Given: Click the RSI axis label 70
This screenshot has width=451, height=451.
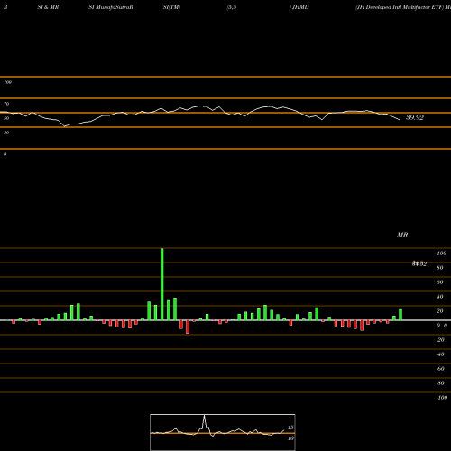Looking at the screenshot, I should click(x=6, y=104).
